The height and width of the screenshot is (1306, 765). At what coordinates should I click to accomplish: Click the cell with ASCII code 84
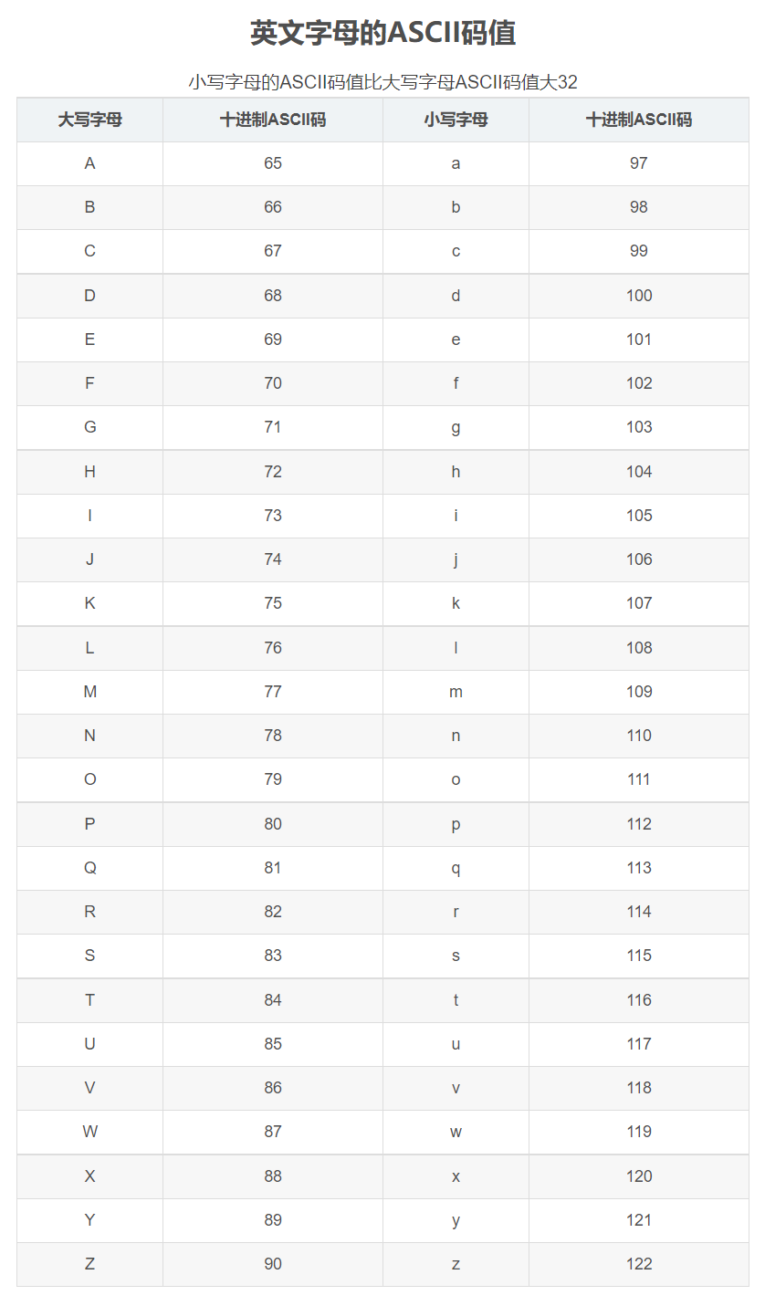click(273, 1000)
